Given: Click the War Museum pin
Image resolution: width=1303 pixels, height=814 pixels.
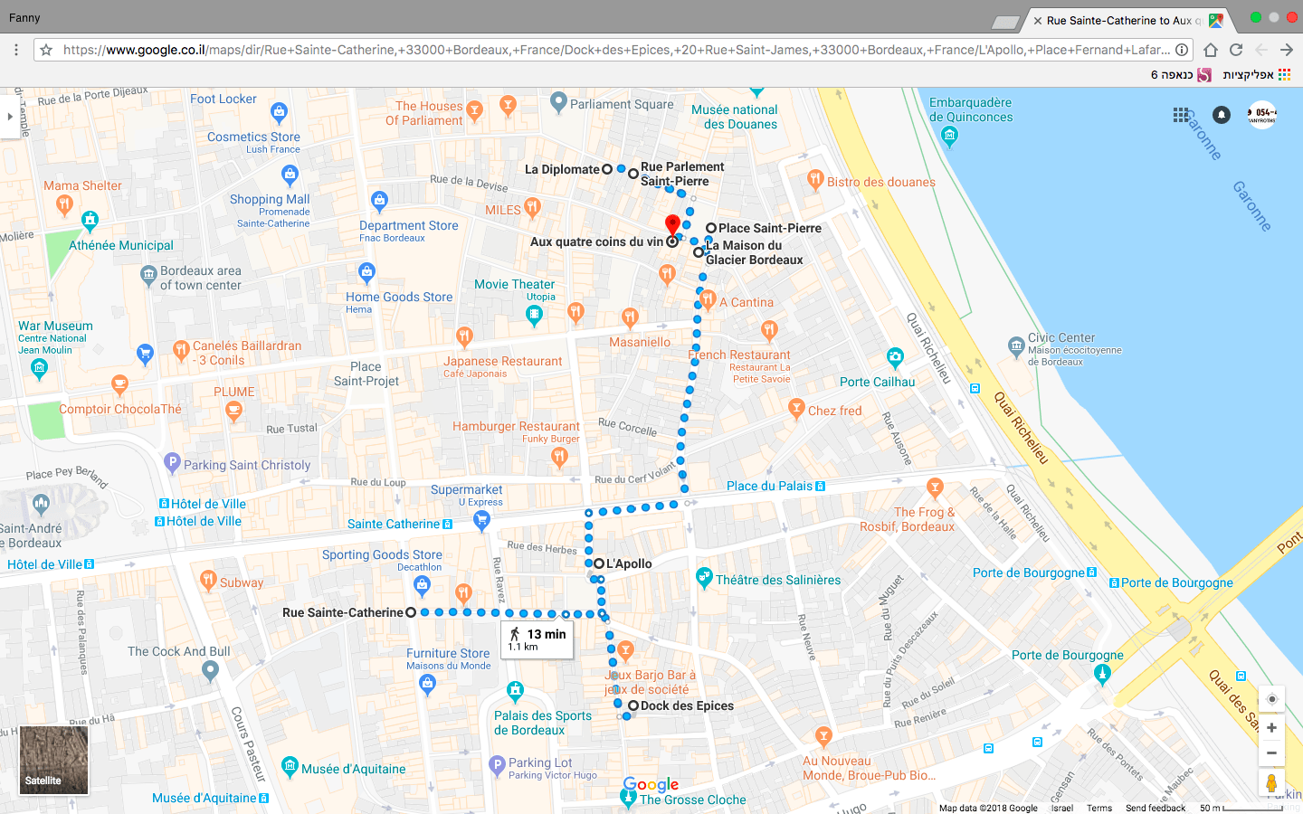Looking at the screenshot, I should click(x=39, y=367).
